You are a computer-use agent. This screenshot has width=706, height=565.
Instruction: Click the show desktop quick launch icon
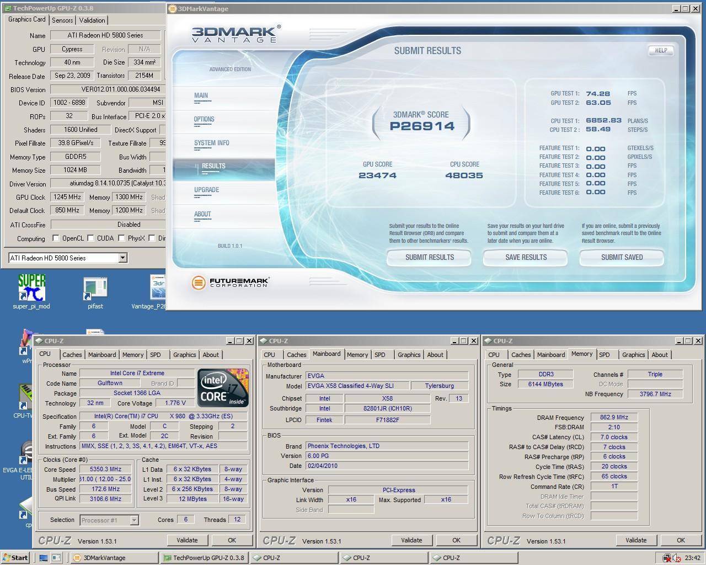pyautogui.click(x=44, y=558)
